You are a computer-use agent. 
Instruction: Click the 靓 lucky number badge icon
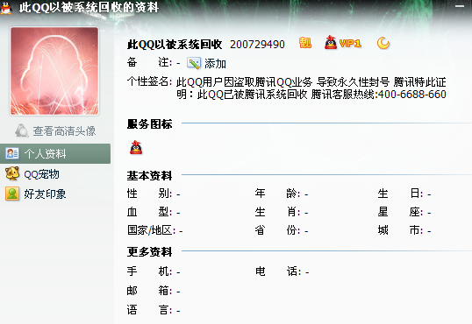pos(304,43)
